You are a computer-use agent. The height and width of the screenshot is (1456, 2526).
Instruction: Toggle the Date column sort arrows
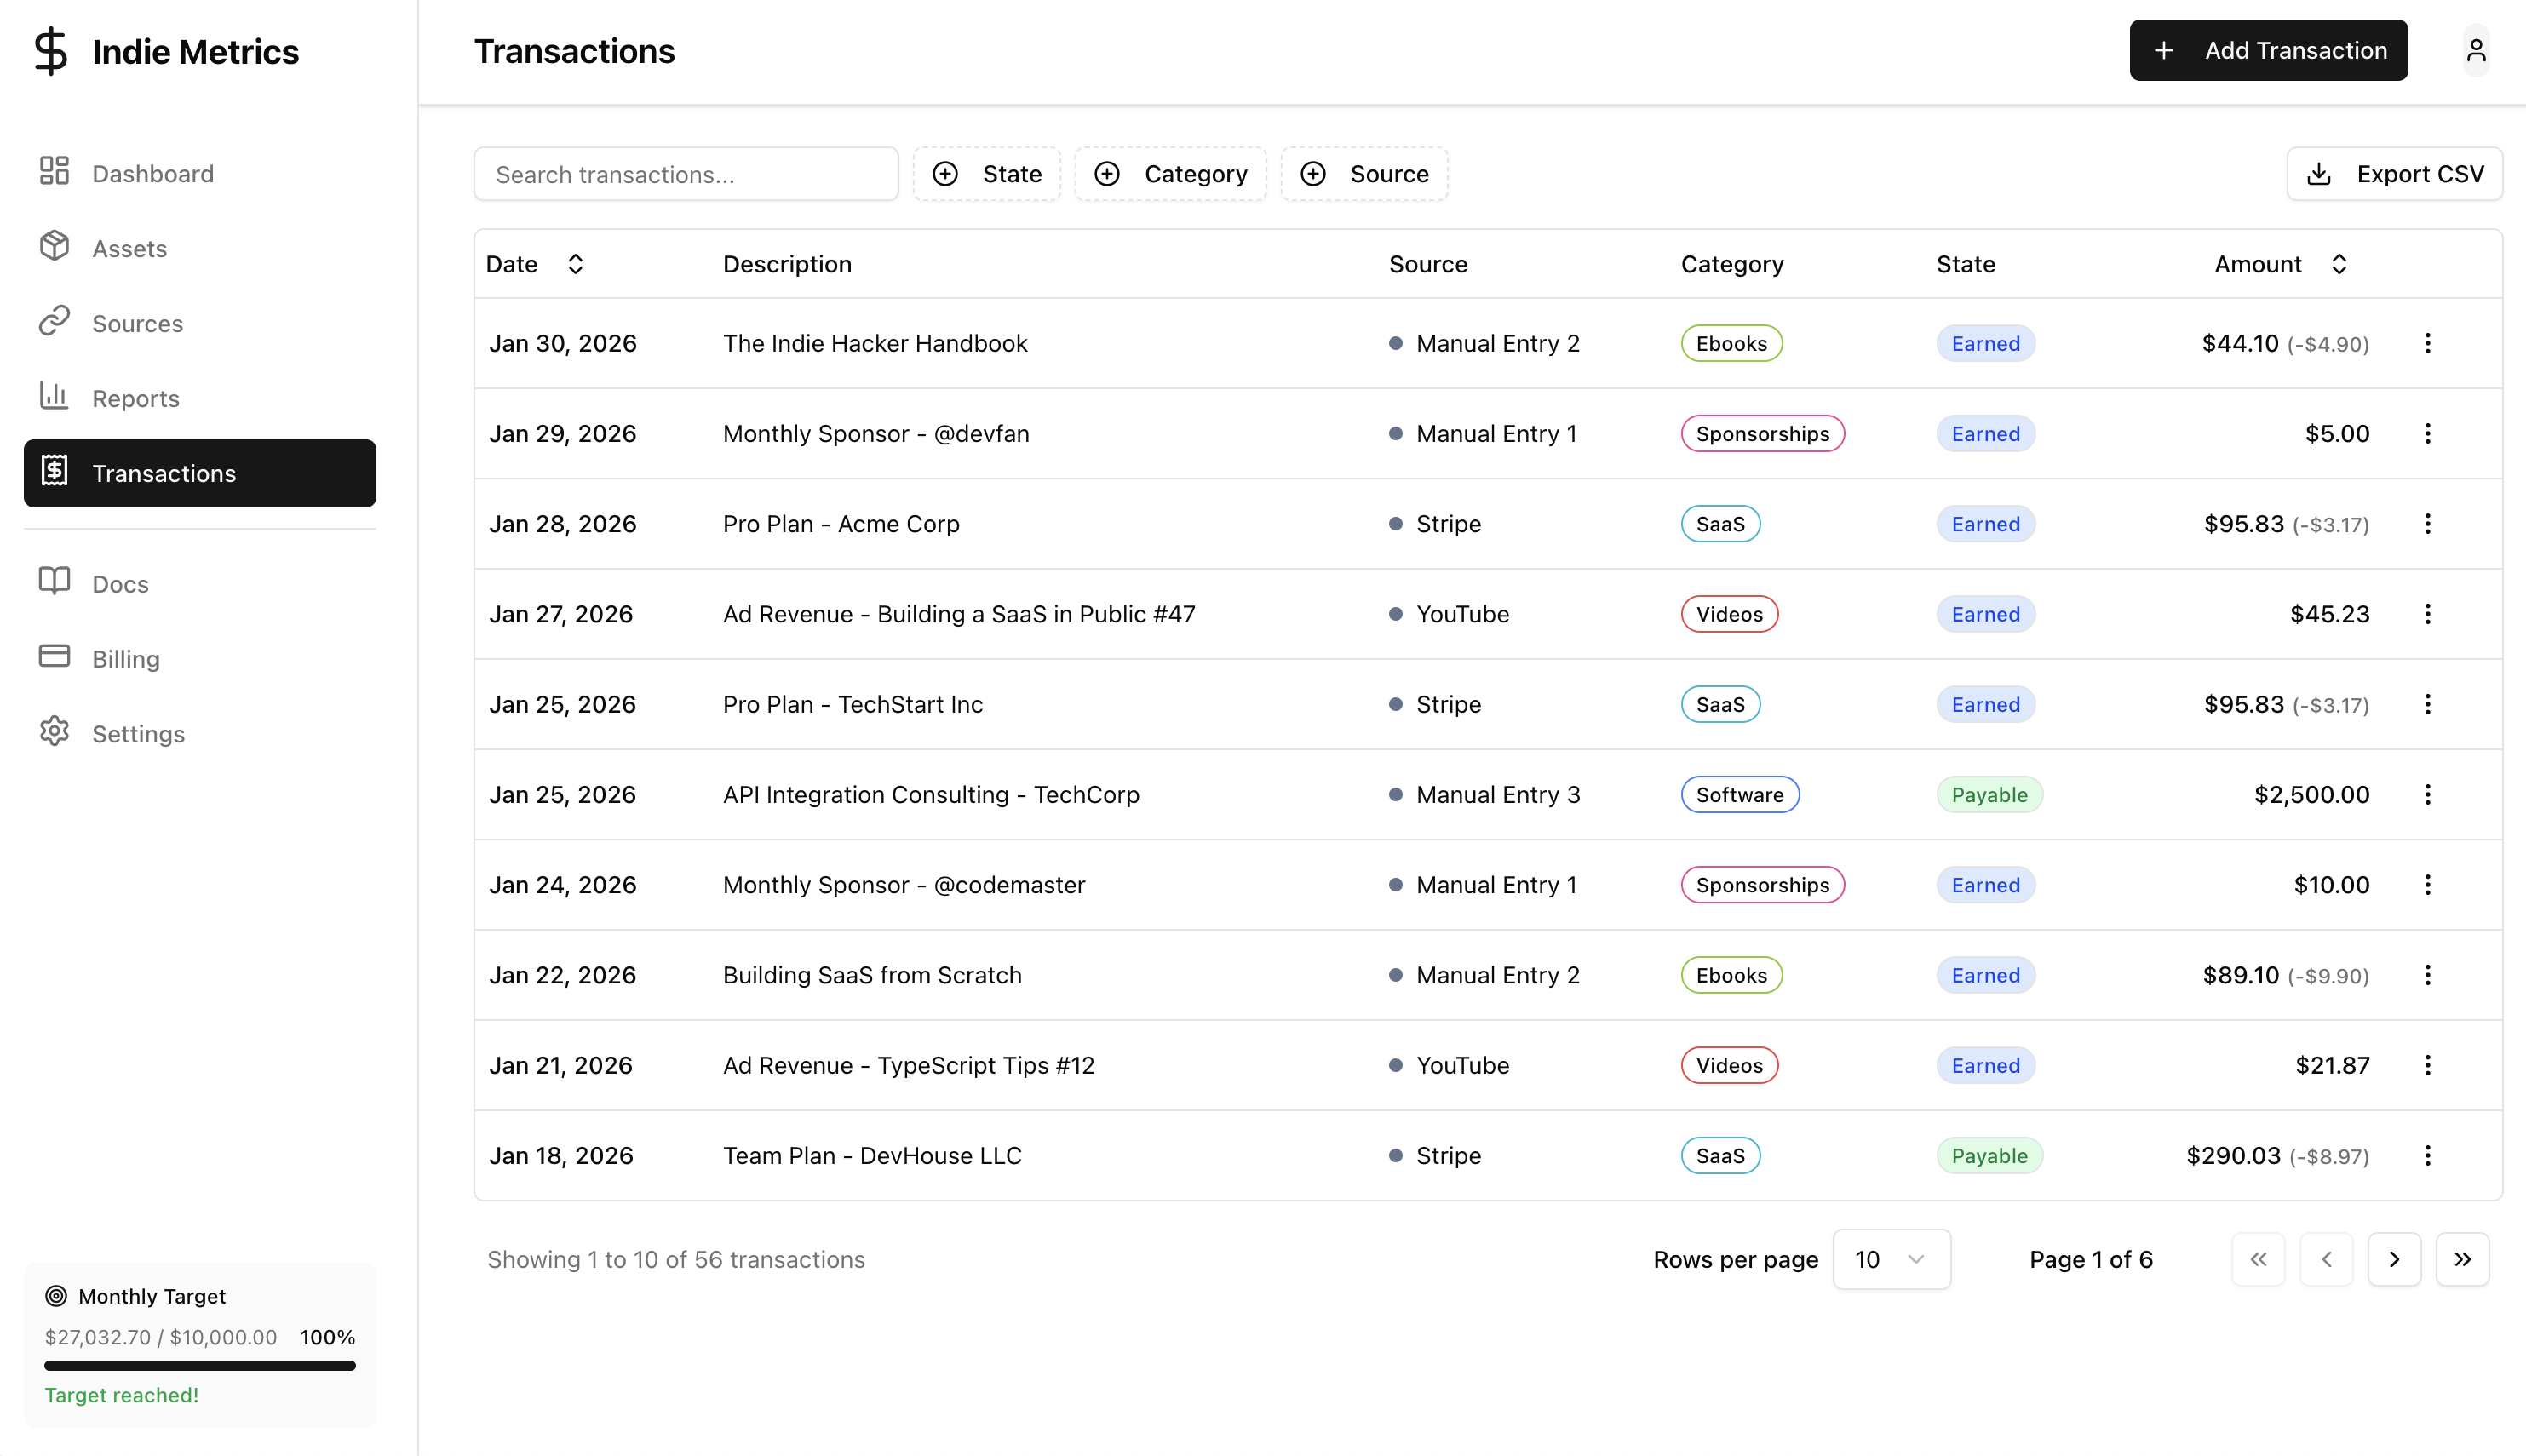576,263
